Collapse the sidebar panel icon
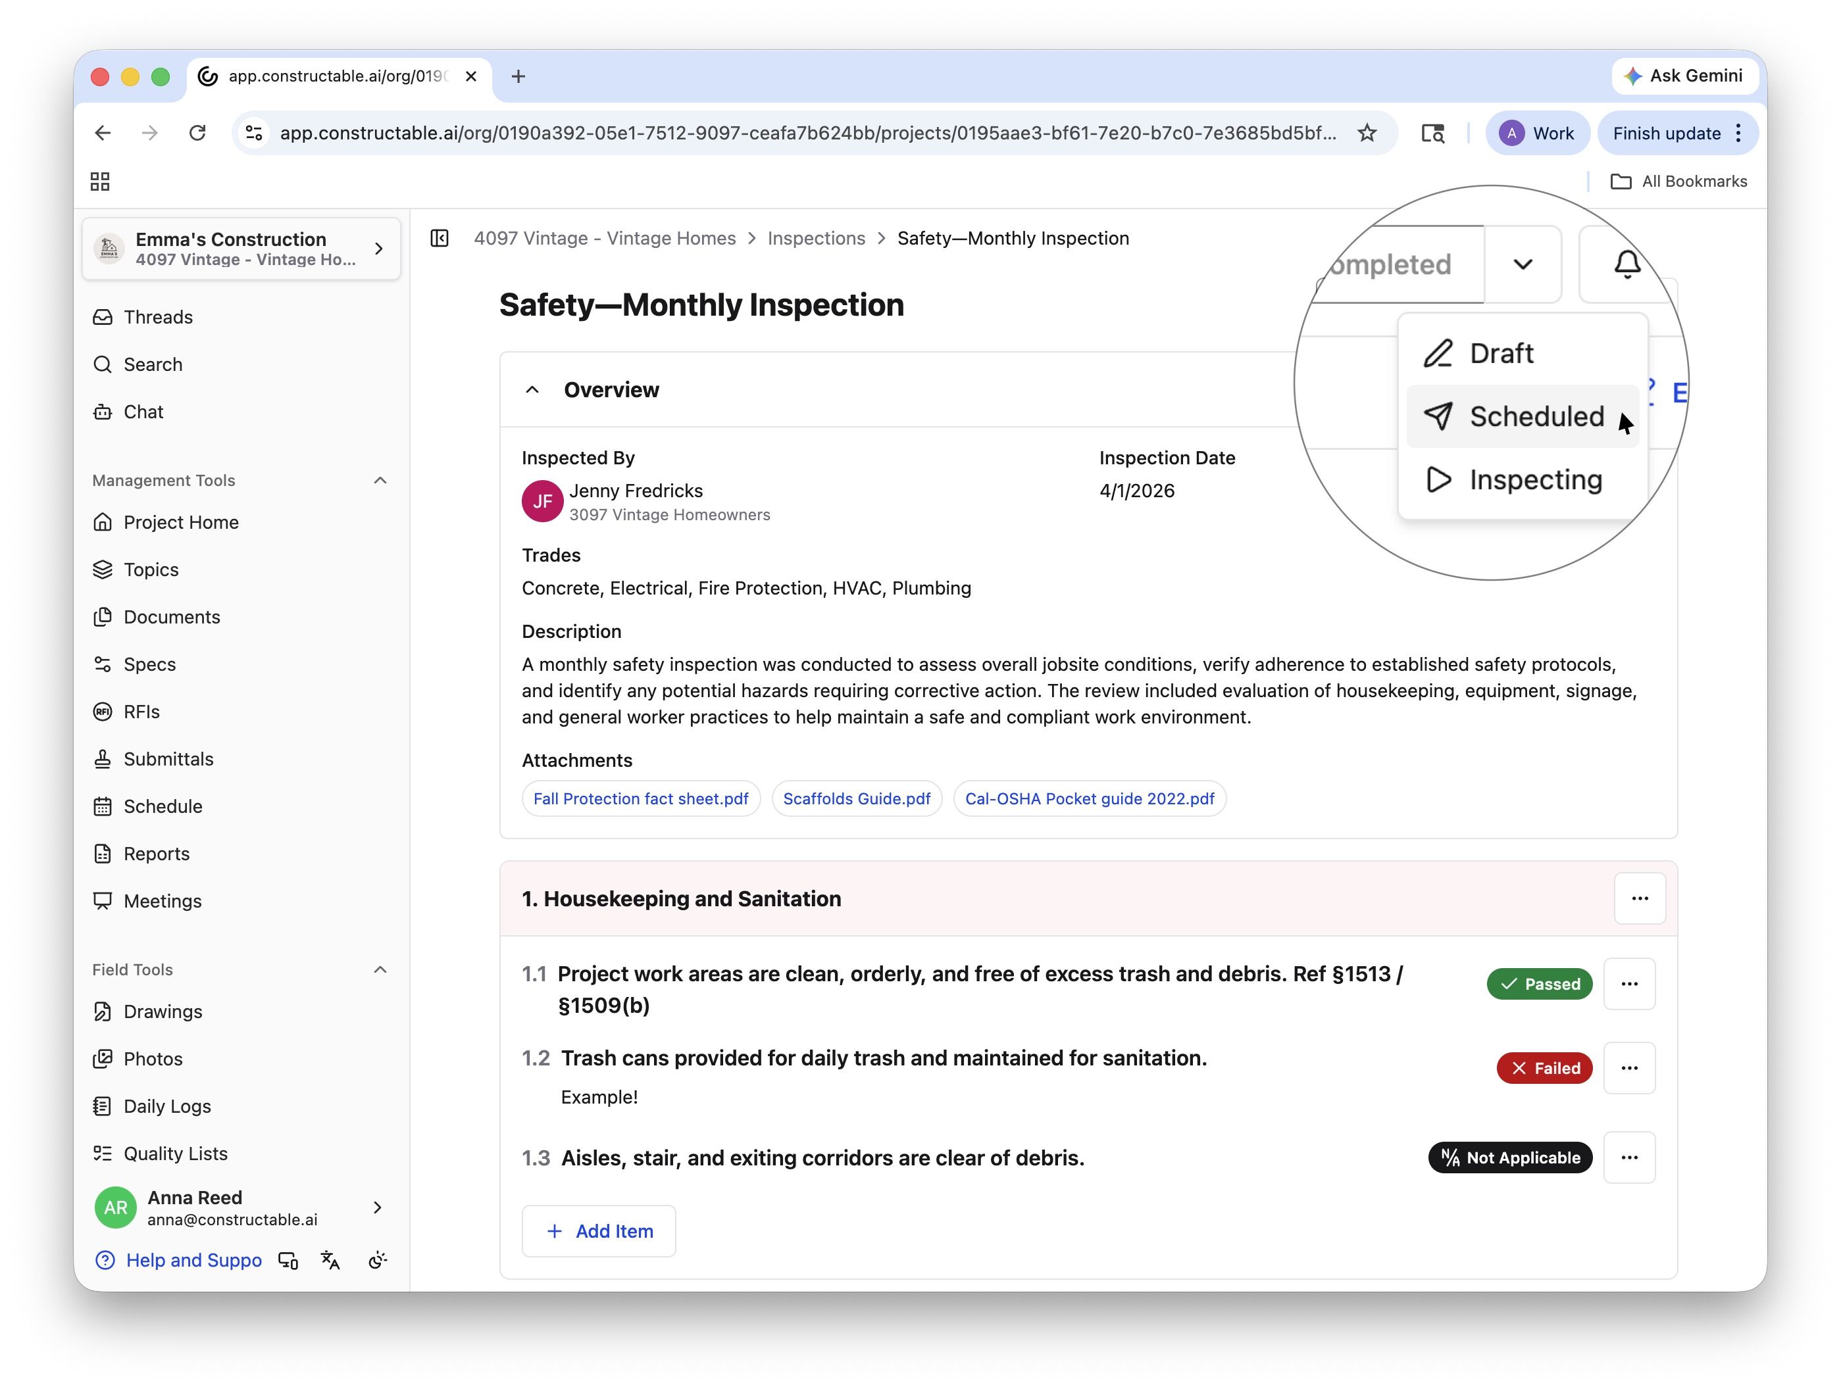The width and height of the screenshot is (1841, 1389). click(440, 239)
